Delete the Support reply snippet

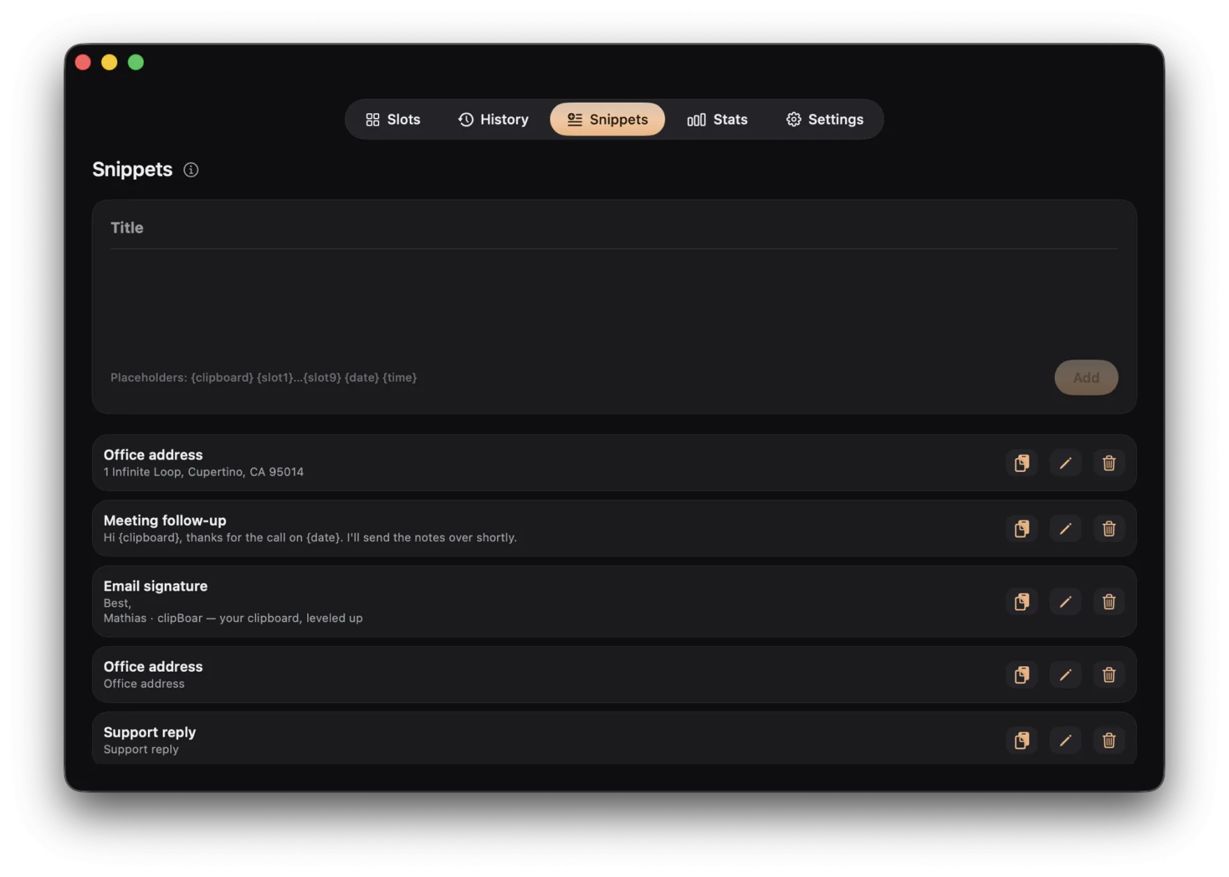(x=1109, y=740)
